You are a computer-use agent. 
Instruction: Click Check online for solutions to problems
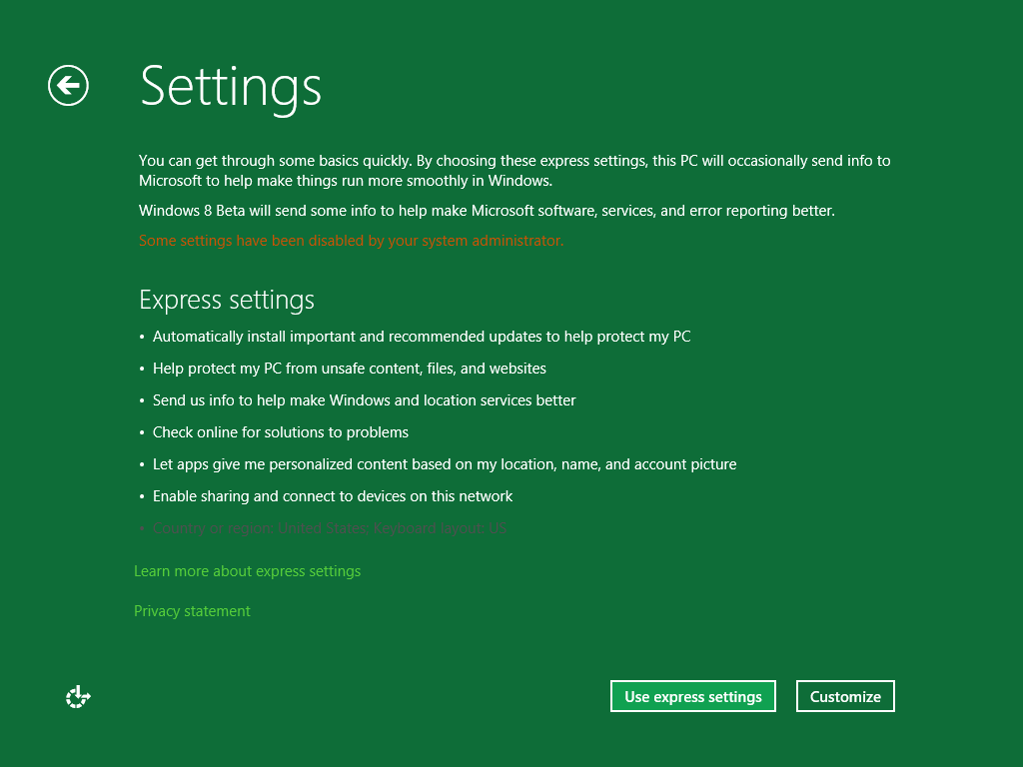[x=280, y=432]
